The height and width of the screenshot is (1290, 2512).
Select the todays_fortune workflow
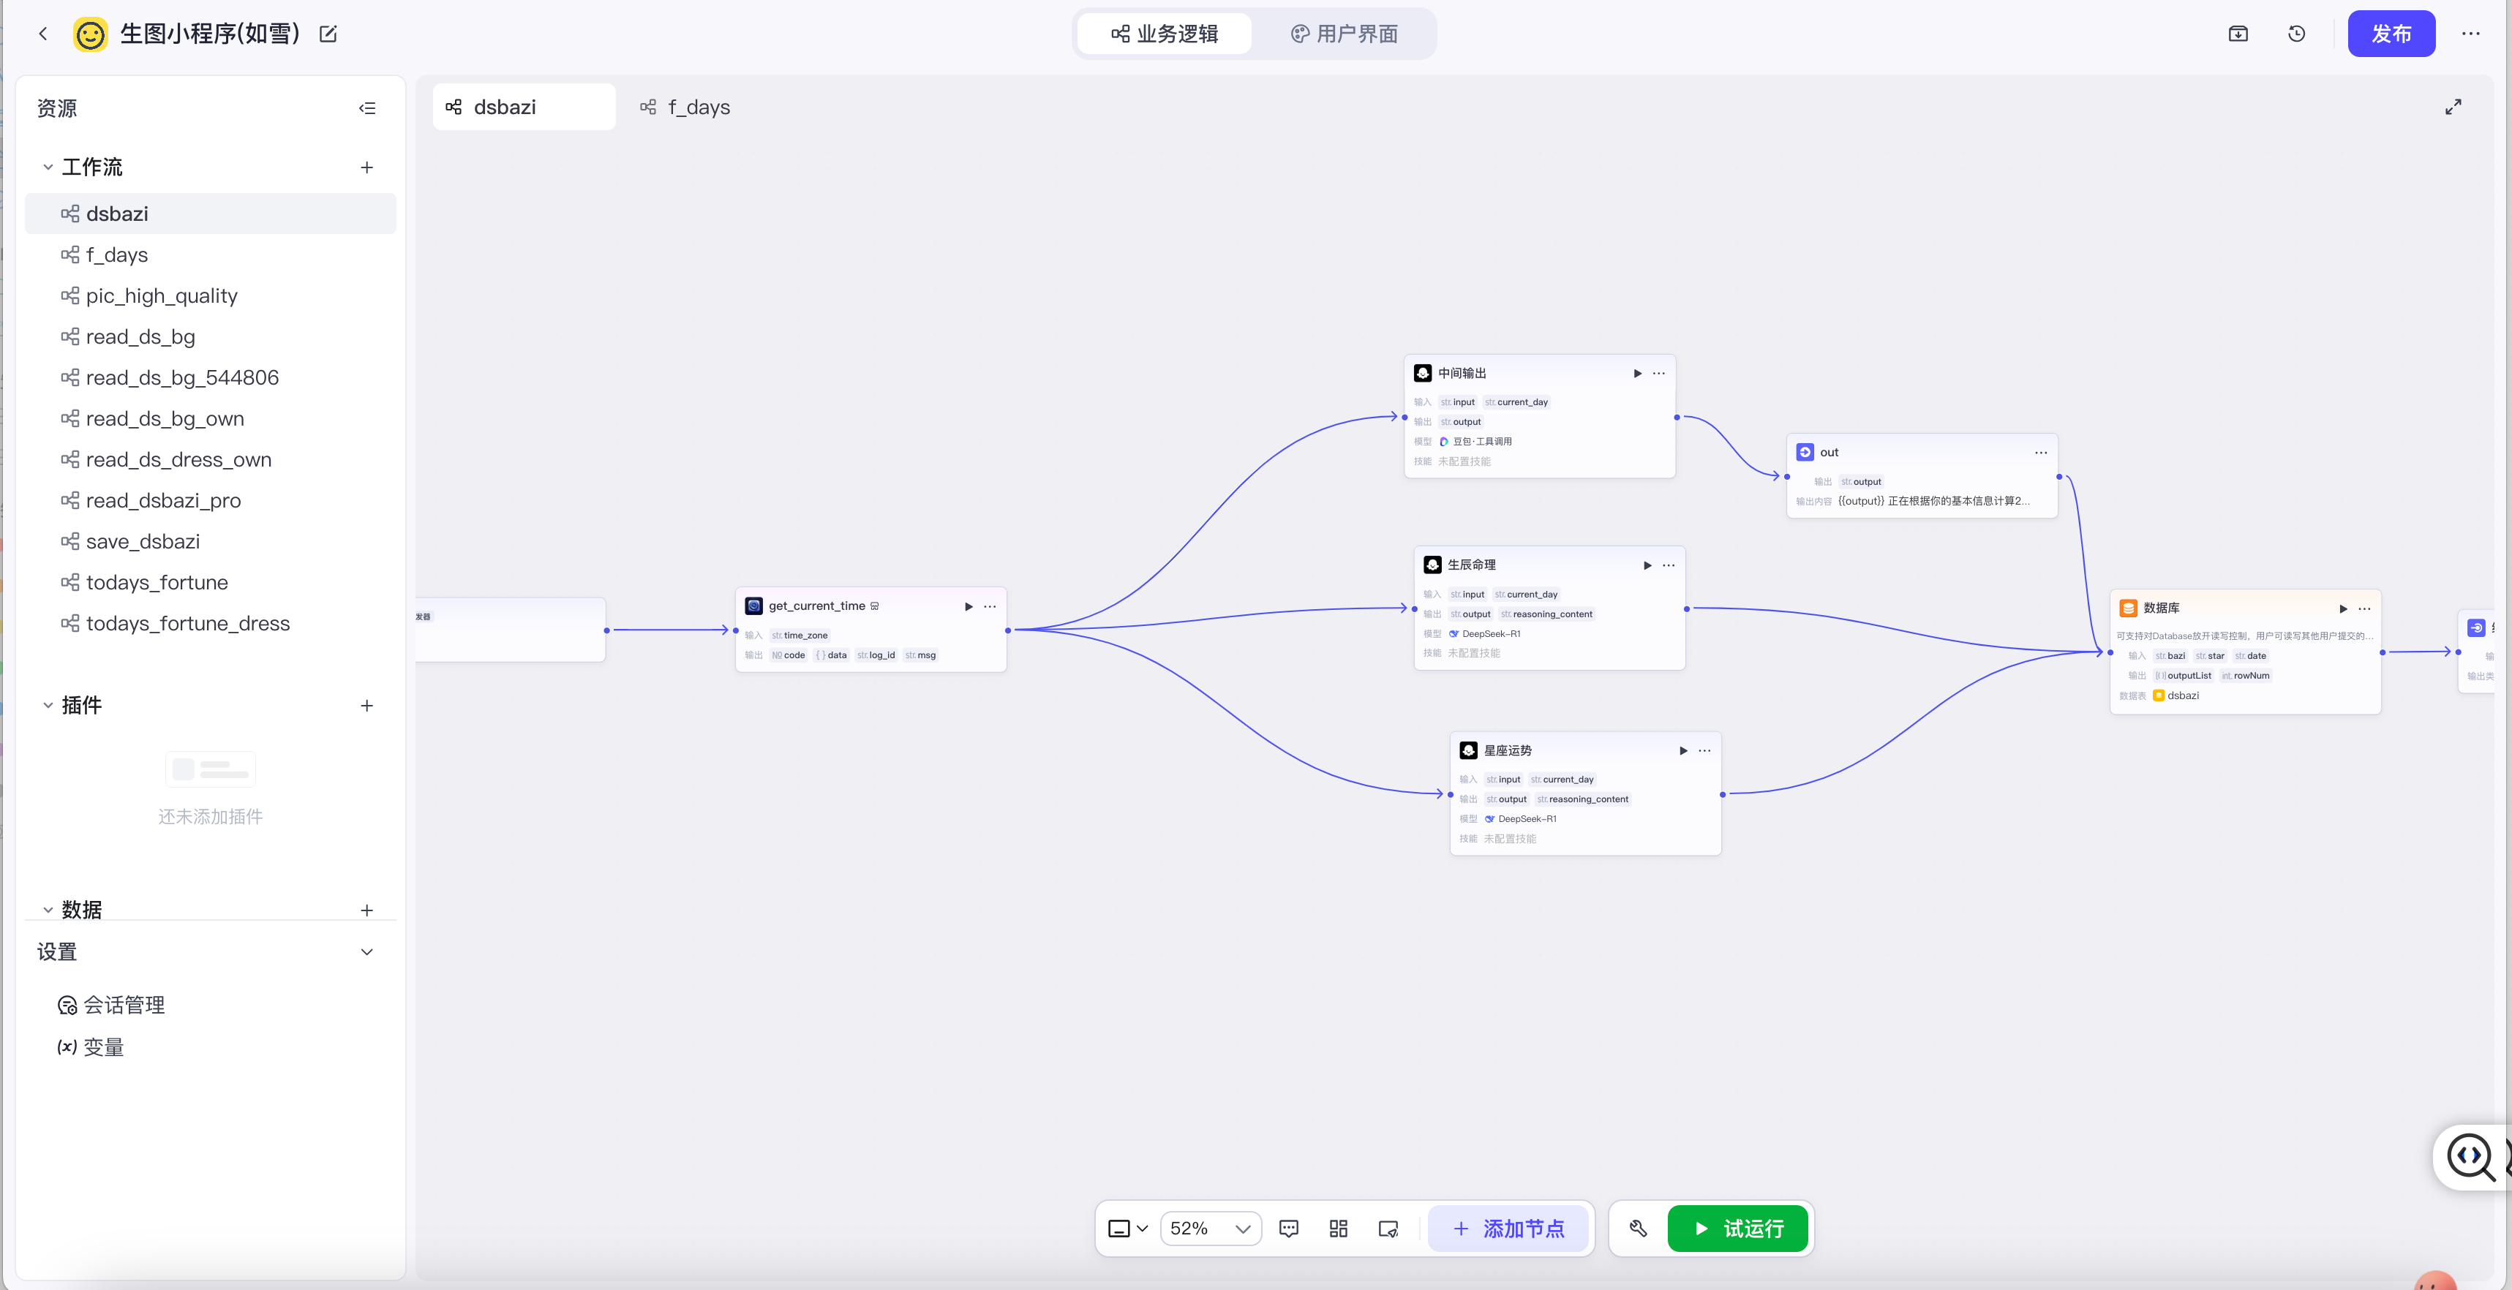(x=156, y=582)
